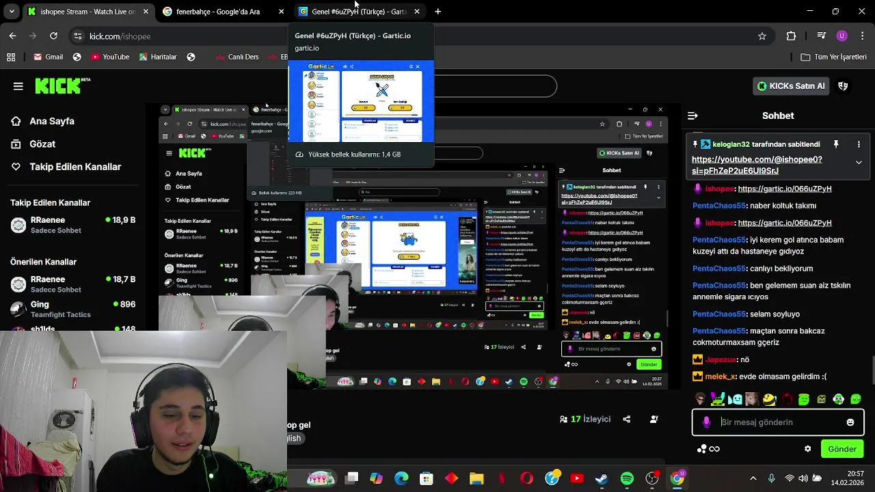Open Steam from the taskbar

(602, 478)
